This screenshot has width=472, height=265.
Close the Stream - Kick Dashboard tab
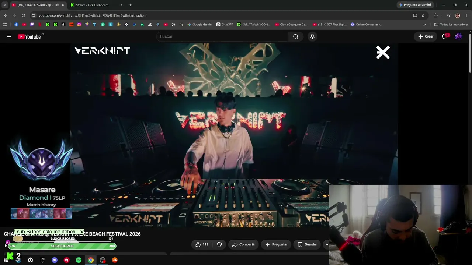[x=121, y=5]
